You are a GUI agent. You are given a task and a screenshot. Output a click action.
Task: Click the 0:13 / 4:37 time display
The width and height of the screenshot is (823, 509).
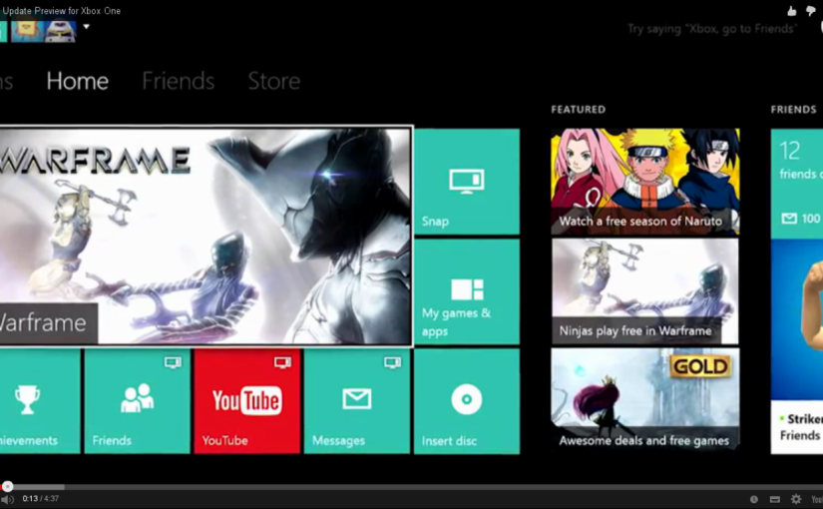tap(41, 498)
